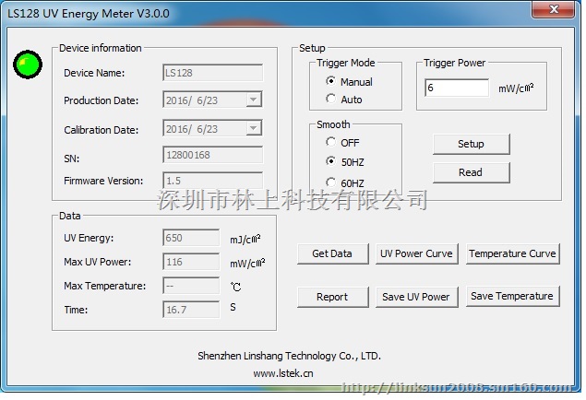The image size is (586, 400).
Task: Click the Device Name field
Action: point(212,72)
